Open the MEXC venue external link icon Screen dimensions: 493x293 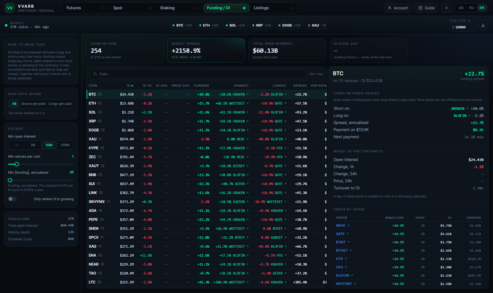point(348,225)
